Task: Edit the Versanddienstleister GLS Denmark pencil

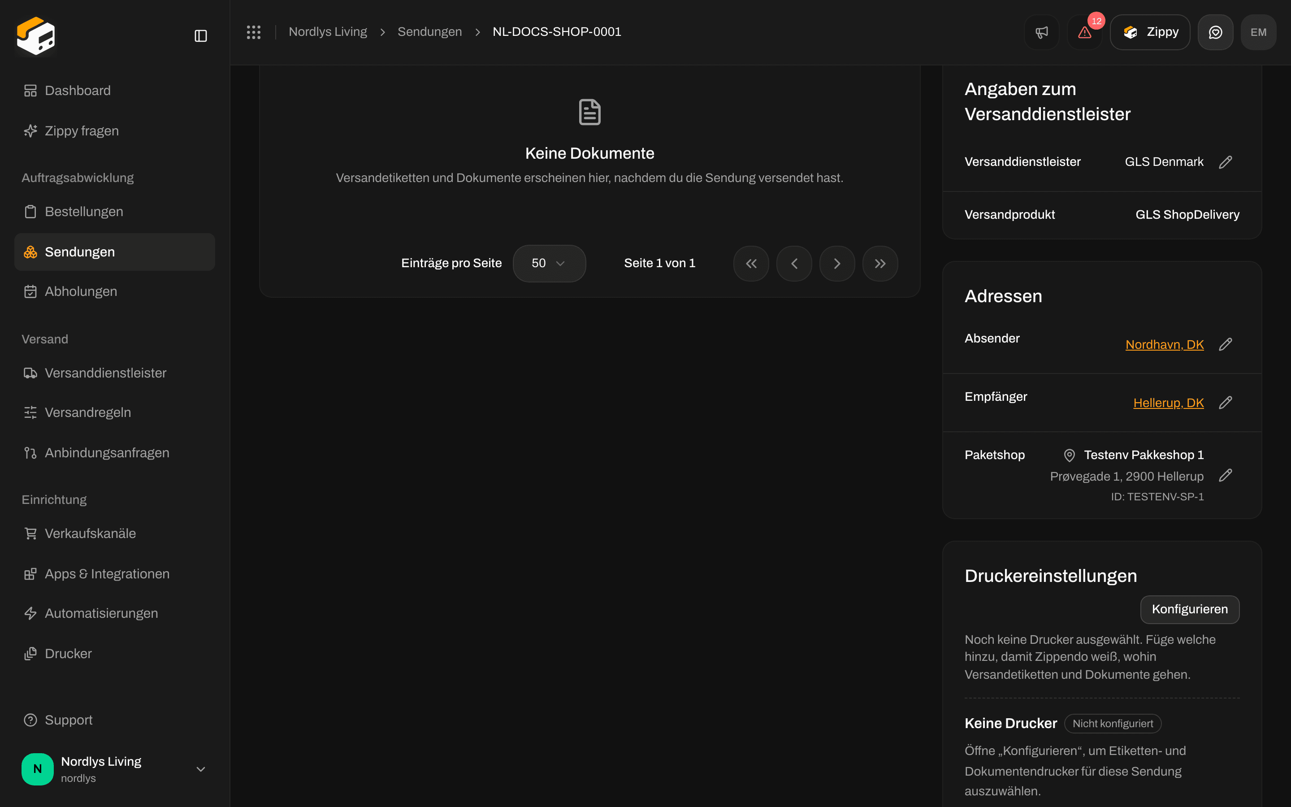Action: coord(1226,162)
